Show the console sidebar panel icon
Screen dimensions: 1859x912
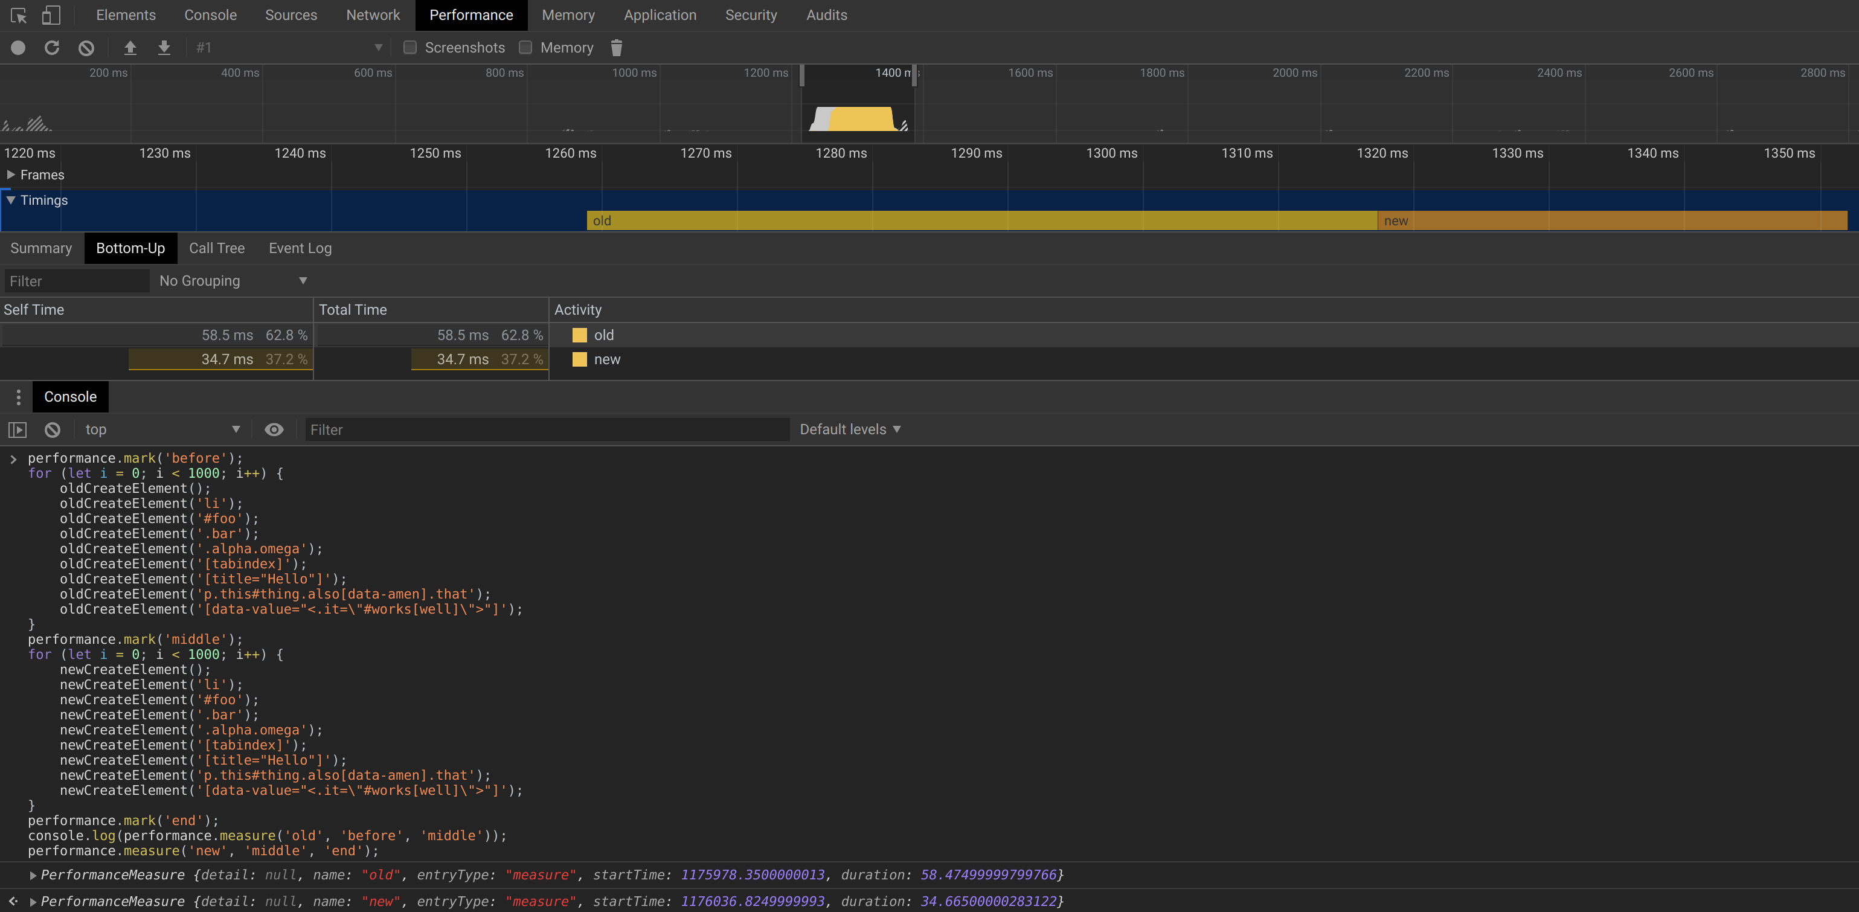(x=18, y=430)
